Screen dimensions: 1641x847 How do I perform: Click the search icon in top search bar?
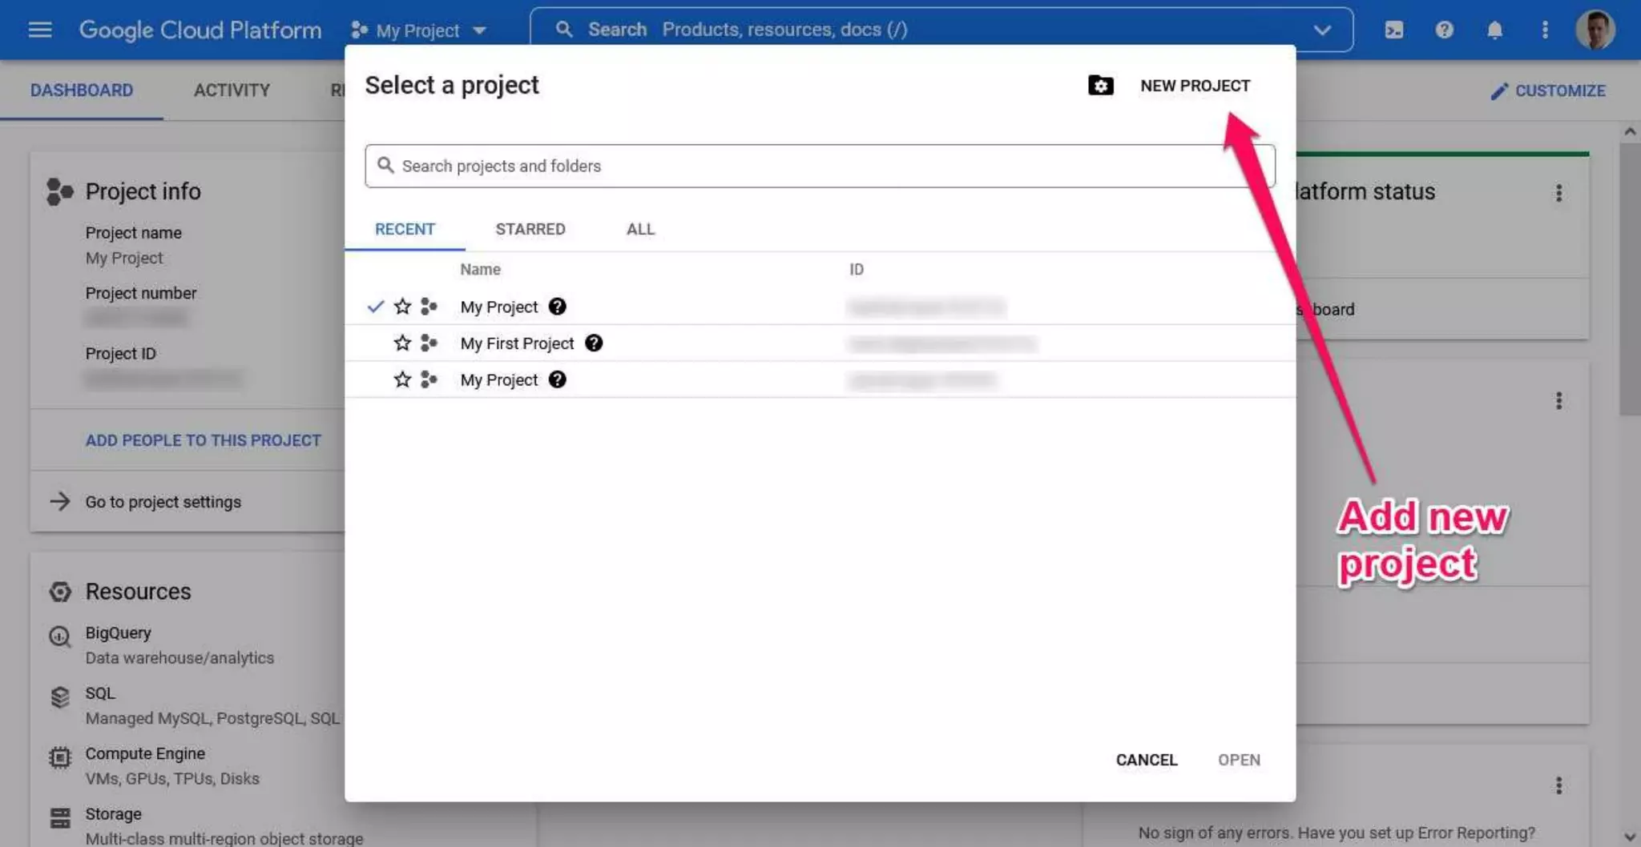click(564, 30)
